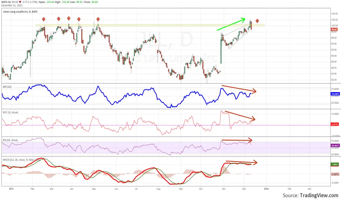Open the ROC (9, close) indicator label
Screen dimensions: 341x201
11,112
